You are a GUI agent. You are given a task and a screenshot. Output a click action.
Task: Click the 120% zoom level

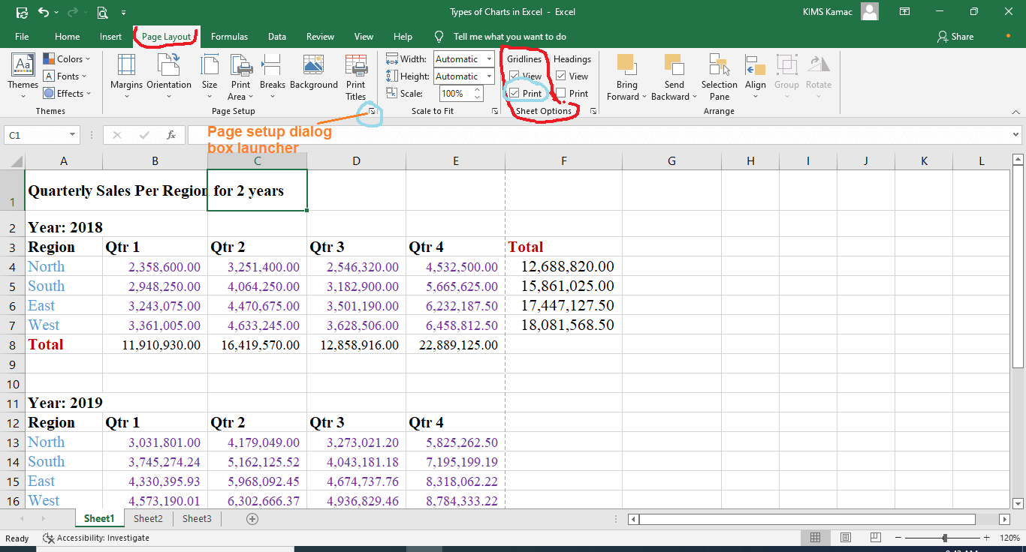(x=1010, y=538)
